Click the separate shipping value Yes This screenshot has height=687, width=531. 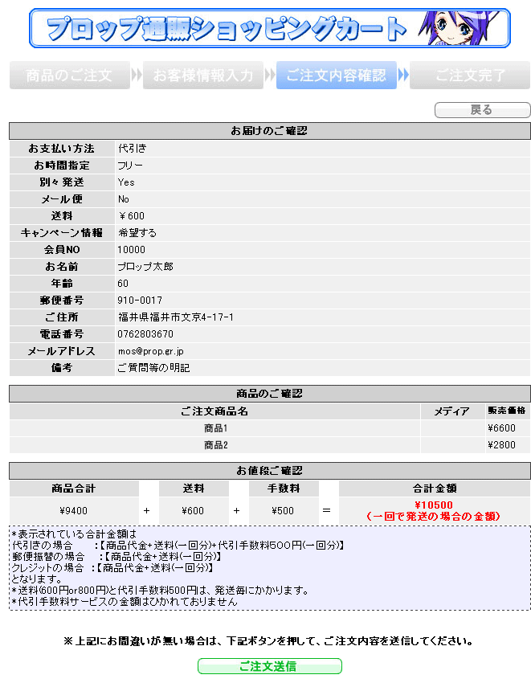tap(126, 182)
